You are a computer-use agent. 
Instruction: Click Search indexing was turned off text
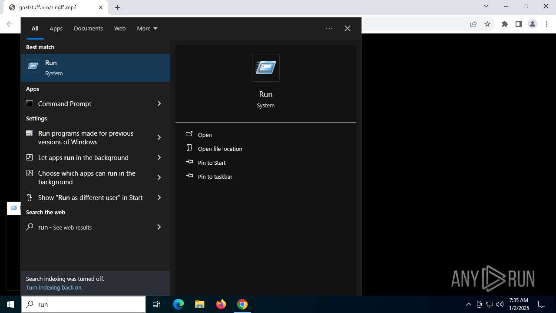[65, 279]
